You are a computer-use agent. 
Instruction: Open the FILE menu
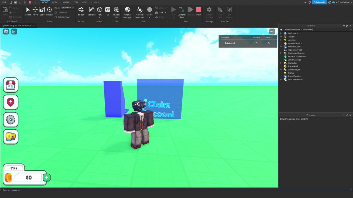(x=4, y=2)
